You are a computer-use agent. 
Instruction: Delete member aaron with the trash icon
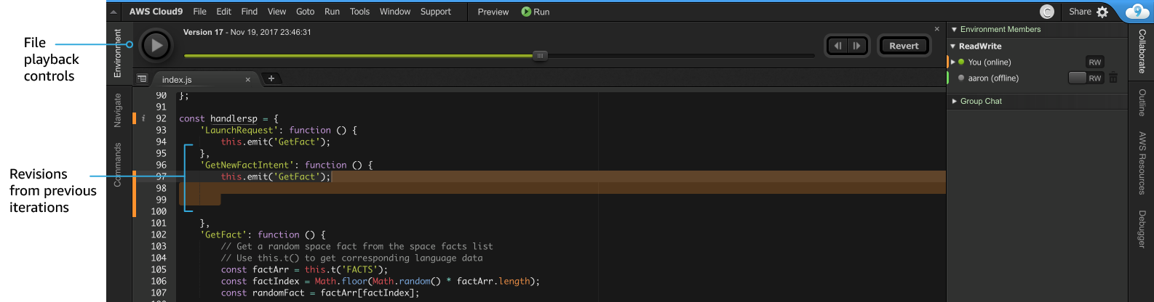click(x=1113, y=78)
